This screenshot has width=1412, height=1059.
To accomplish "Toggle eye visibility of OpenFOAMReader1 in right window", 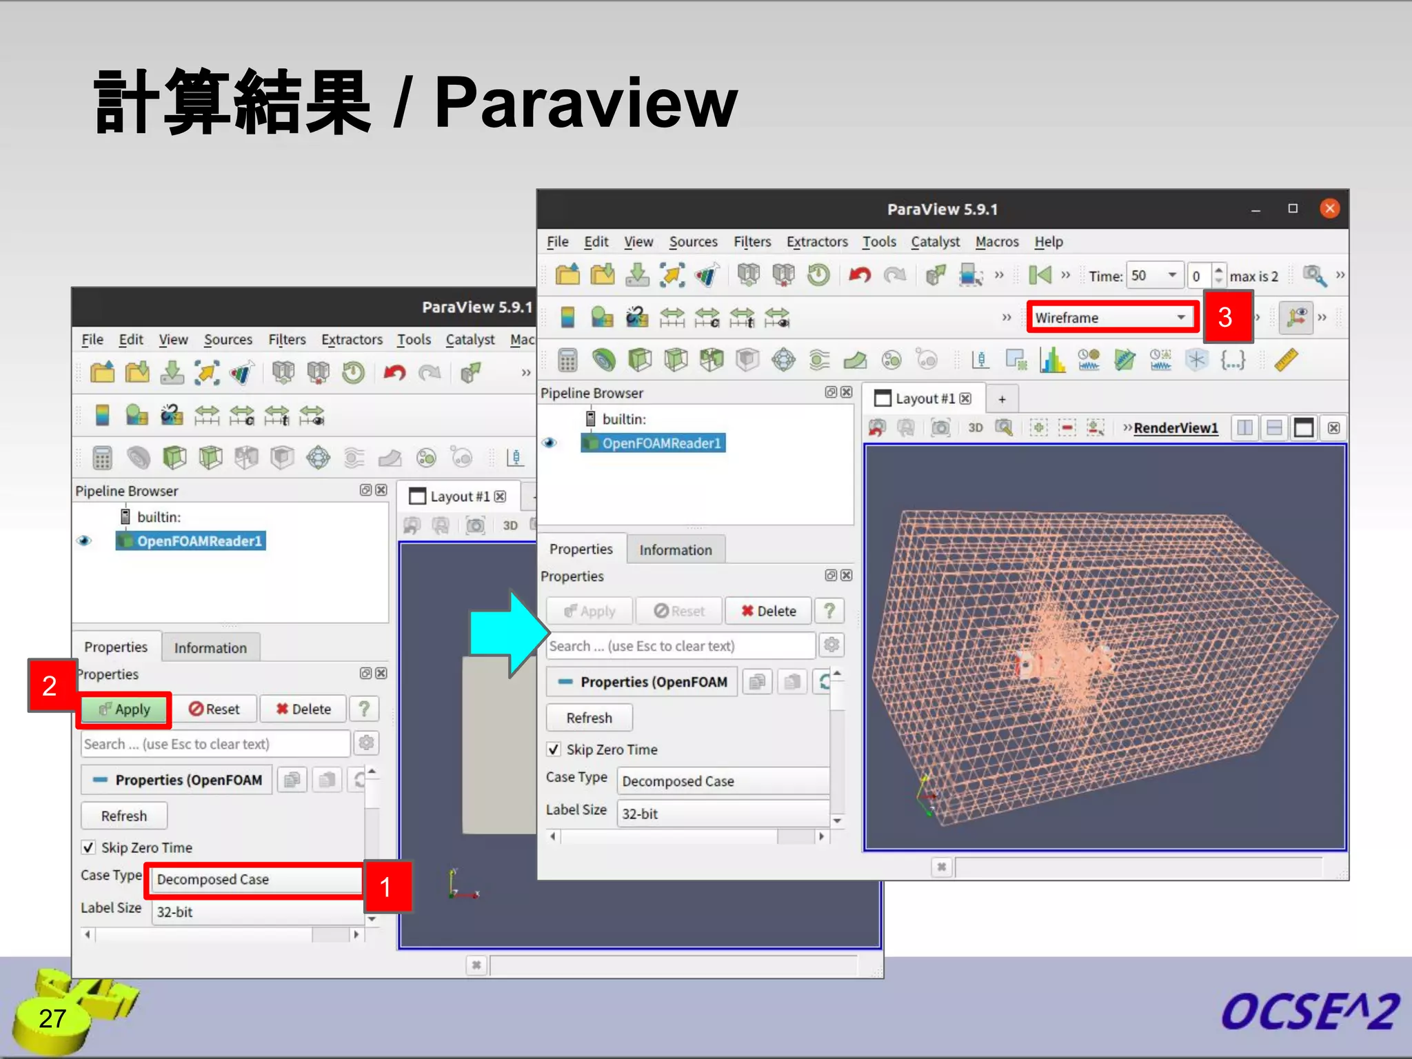I will pyautogui.click(x=549, y=443).
